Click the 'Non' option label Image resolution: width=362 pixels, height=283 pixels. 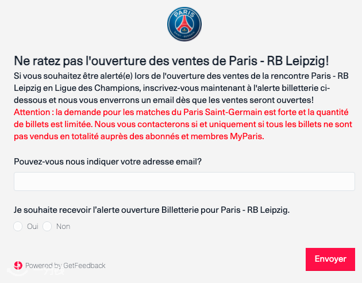click(x=63, y=227)
